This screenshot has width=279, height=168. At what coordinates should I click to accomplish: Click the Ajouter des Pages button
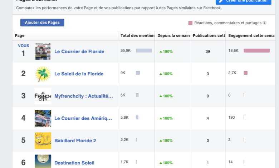click(42, 23)
